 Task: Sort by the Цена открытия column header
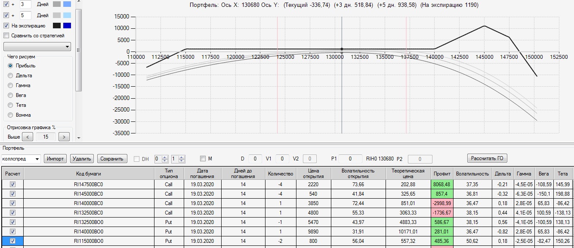[x=313, y=173]
